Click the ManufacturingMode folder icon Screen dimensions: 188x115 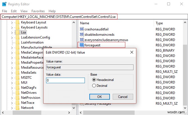[17, 47]
